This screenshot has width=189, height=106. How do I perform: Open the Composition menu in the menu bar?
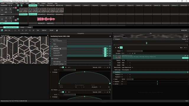coord(10,3)
